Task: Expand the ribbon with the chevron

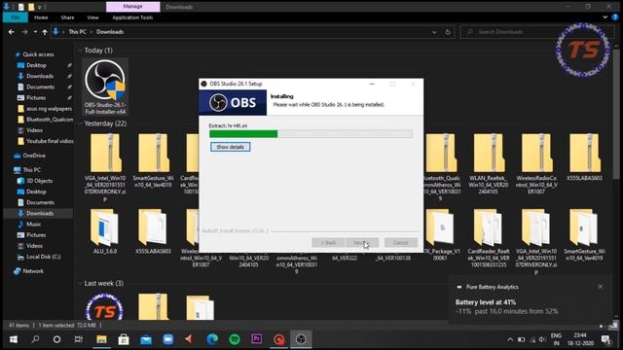Action: click(x=605, y=17)
